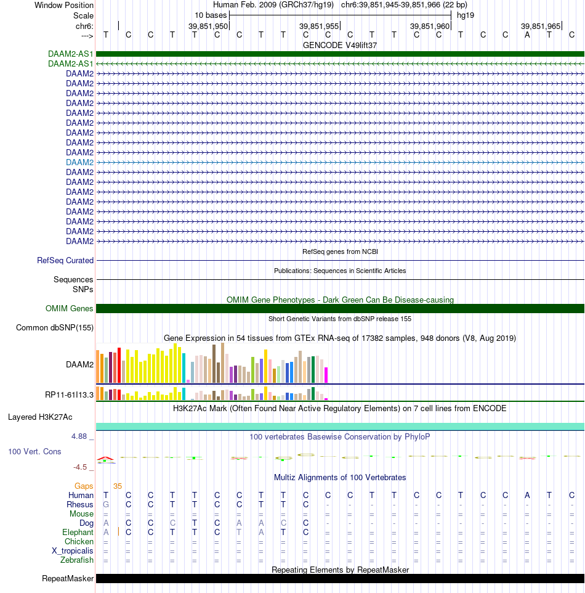Open the GENCODE V49lift37 track title

click(x=340, y=45)
